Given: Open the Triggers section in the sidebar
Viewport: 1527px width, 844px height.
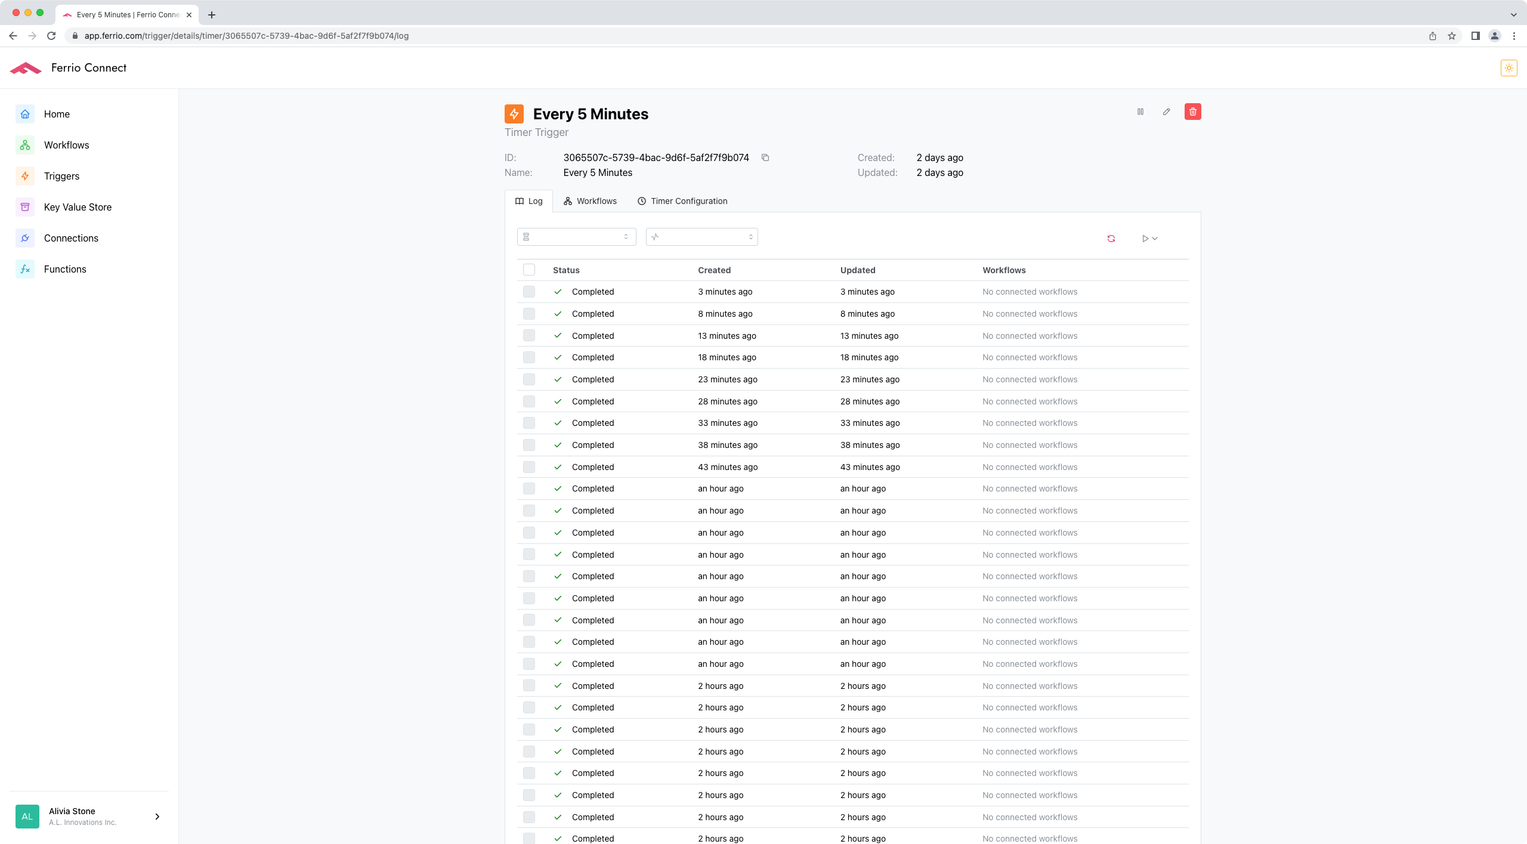Looking at the screenshot, I should coord(61,176).
